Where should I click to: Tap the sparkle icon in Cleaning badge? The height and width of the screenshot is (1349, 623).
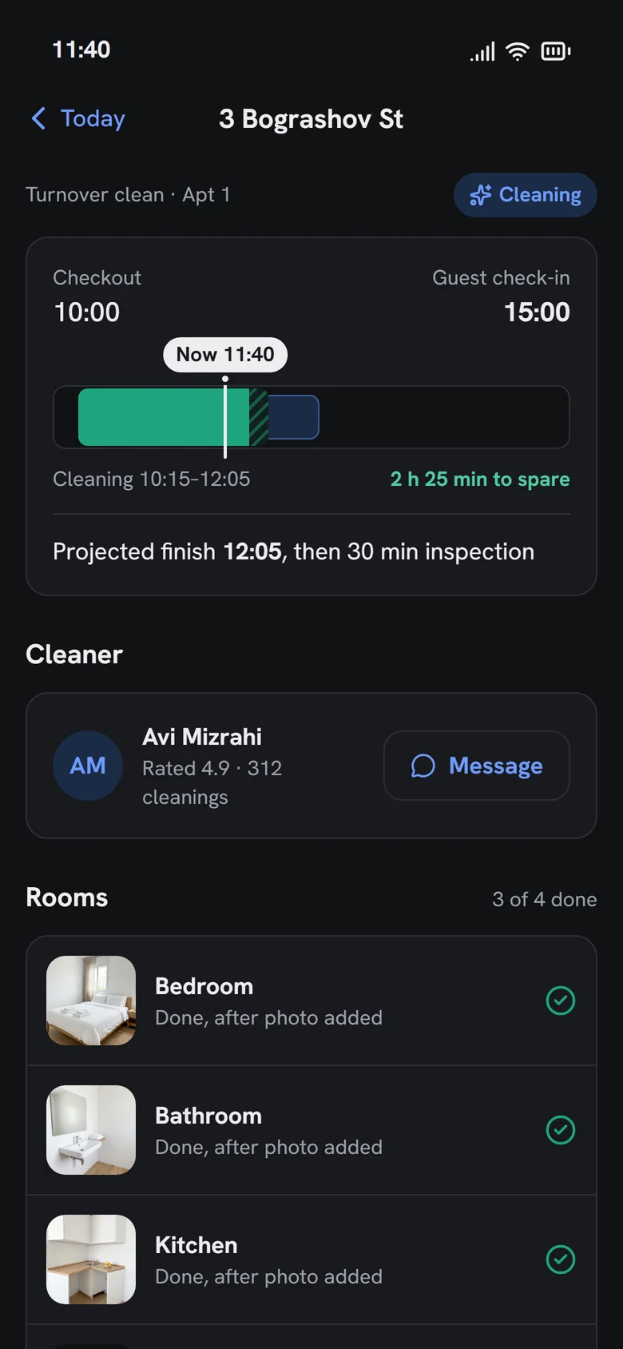pyautogui.click(x=480, y=195)
